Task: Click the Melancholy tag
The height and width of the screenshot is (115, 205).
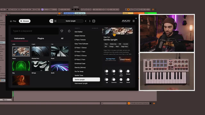Action: (x=113, y=44)
